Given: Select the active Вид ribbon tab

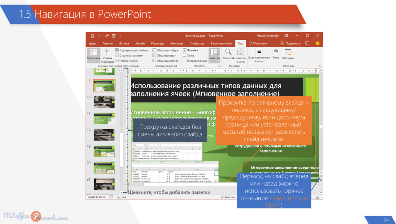Looking at the screenshot, I should (x=241, y=43).
